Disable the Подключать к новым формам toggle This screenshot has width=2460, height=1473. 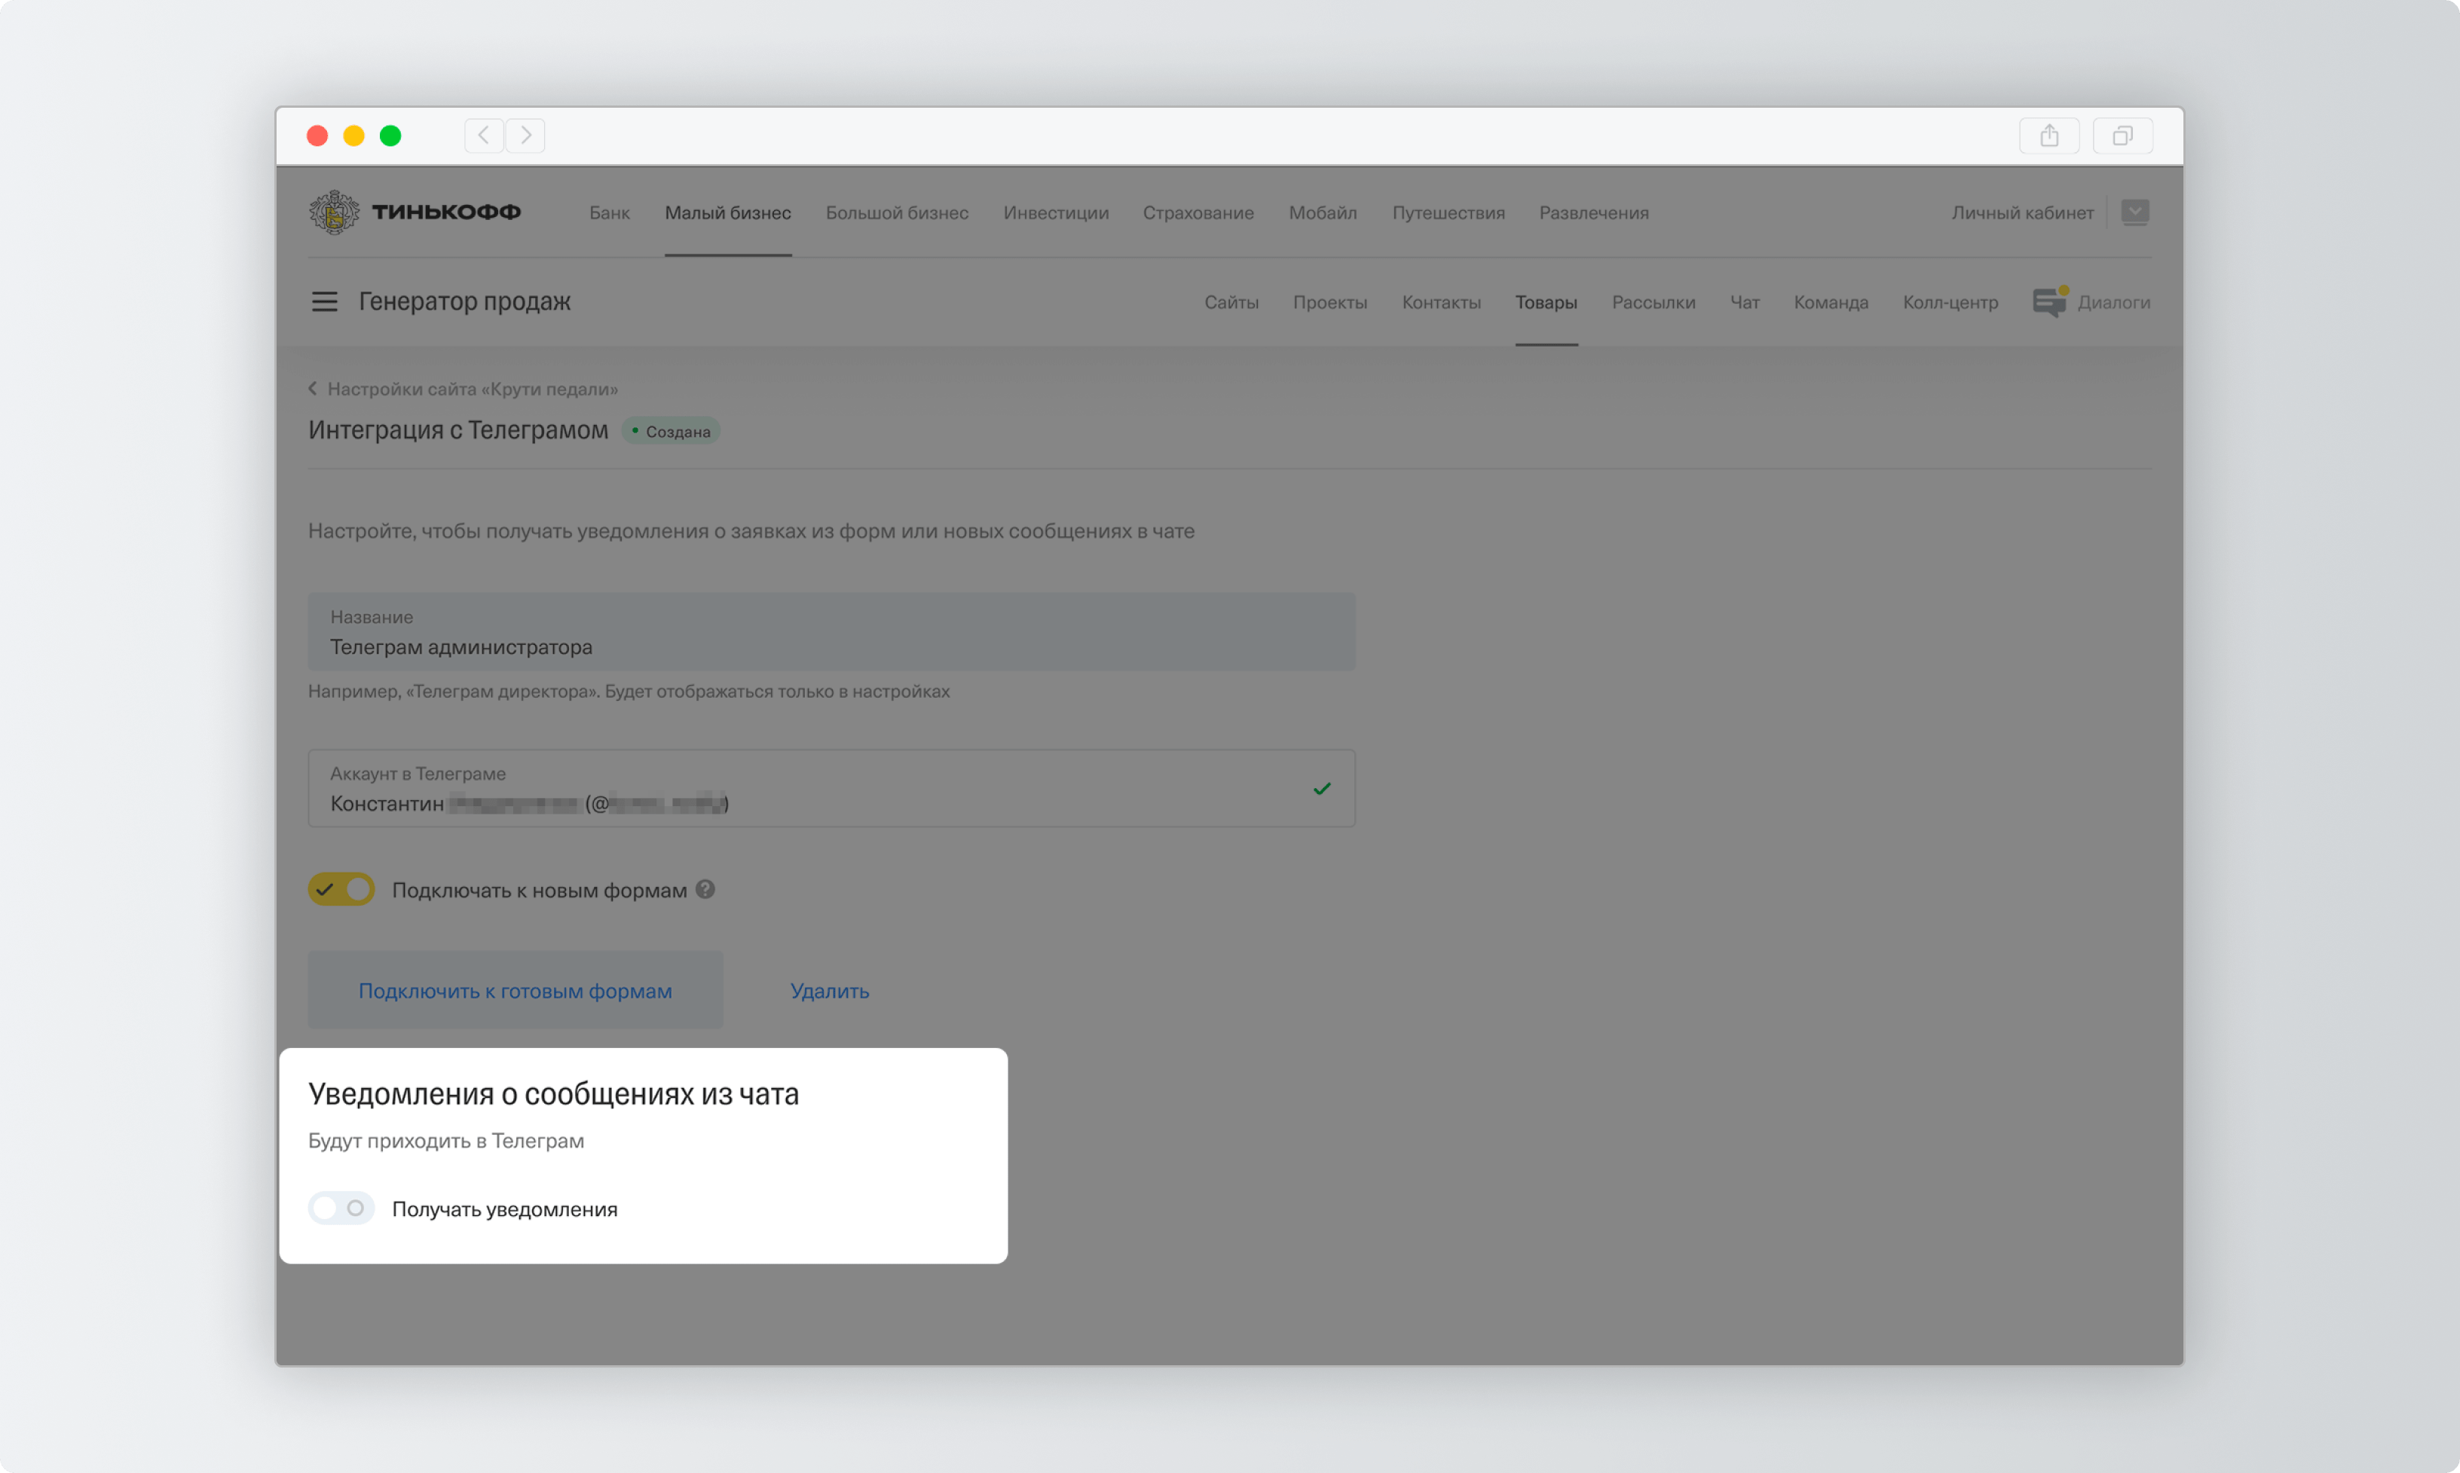(x=341, y=889)
